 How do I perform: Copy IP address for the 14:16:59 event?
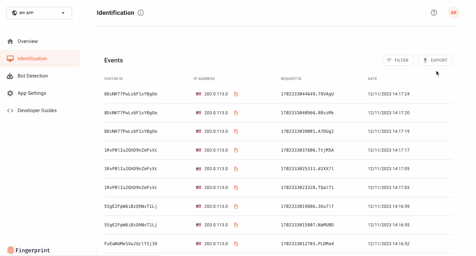coord(236,207)
